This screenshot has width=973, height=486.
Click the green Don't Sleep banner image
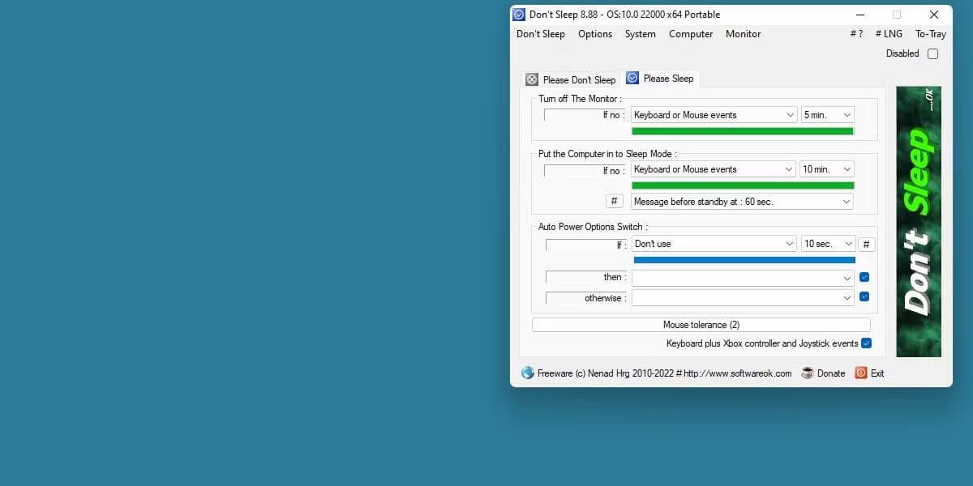(919, 221)
